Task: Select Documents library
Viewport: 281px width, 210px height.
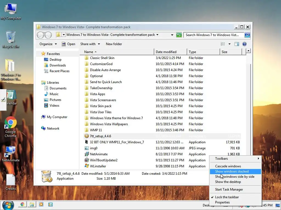Action: pos(58,88)
